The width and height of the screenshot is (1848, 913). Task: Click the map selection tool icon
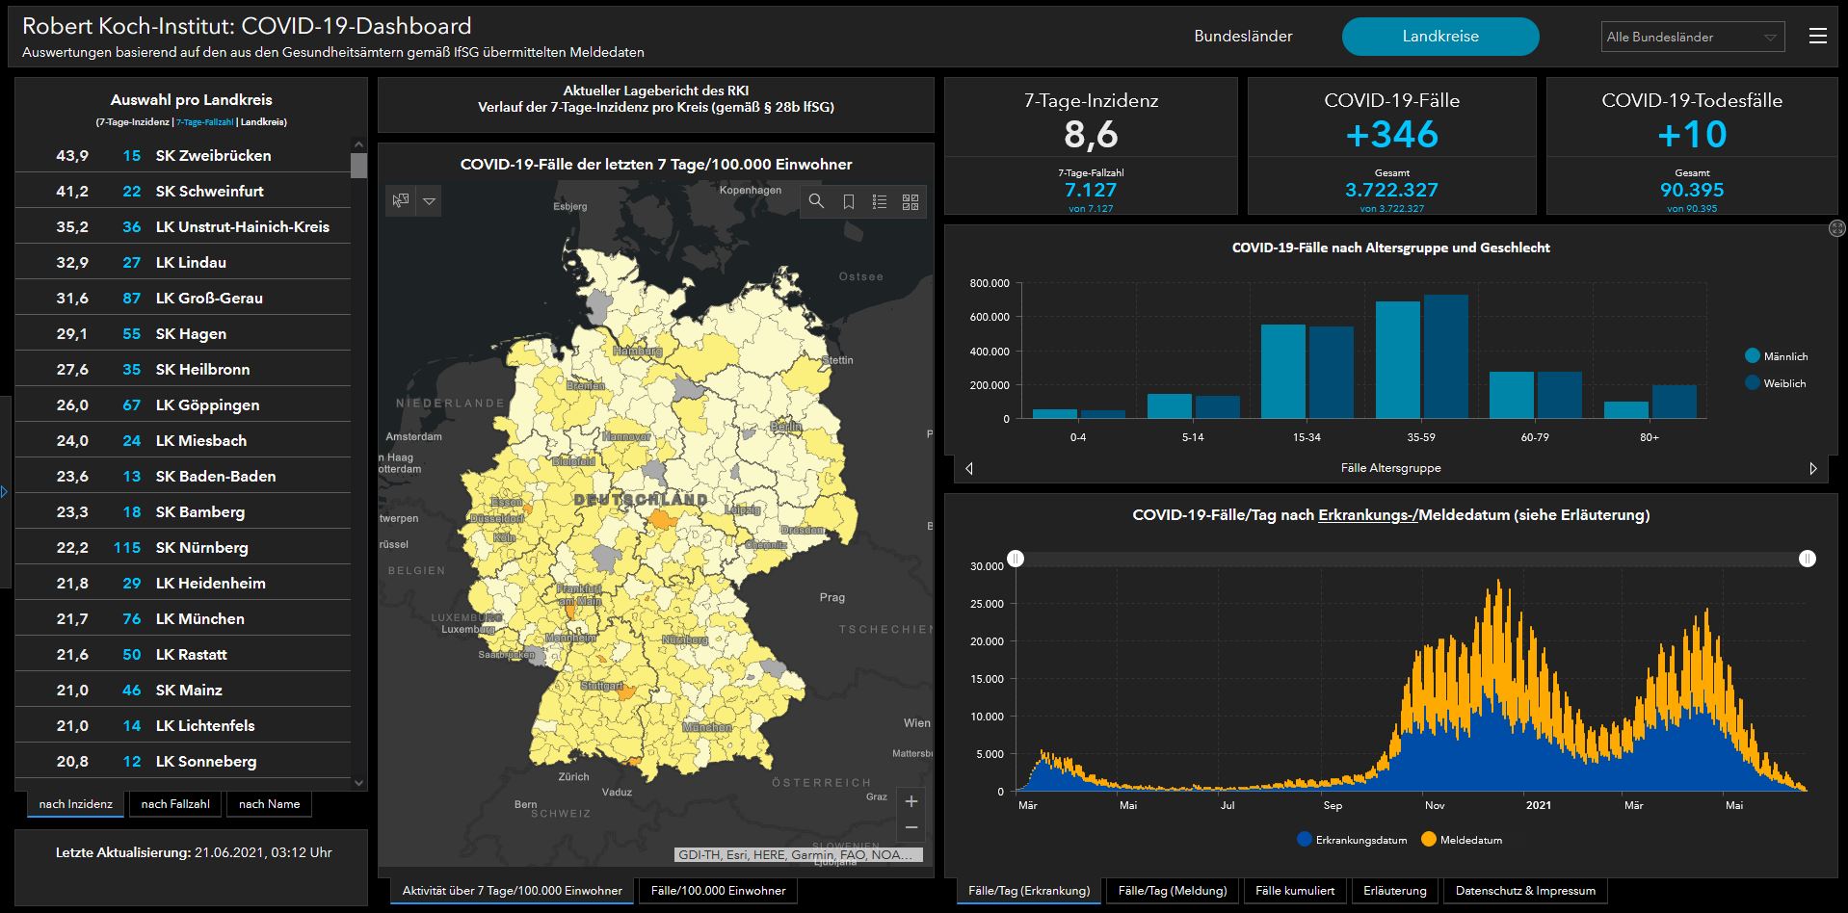point(401,201)
